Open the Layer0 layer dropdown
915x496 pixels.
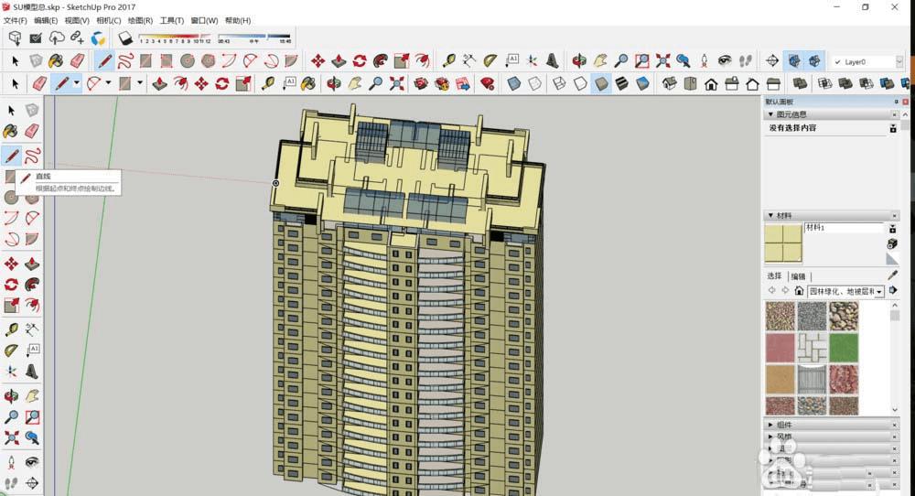pyautogui.click(x=899, y=61)
